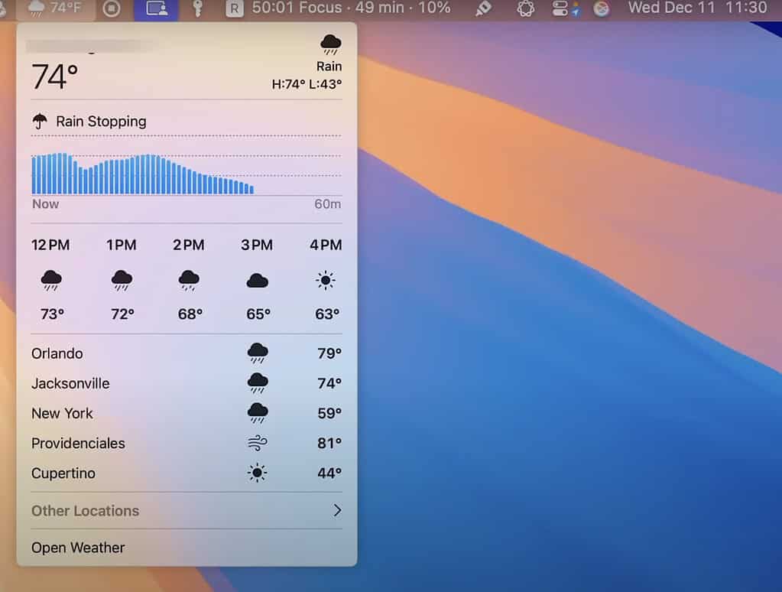Click the wind icon next to Providenciales
The width and height of the screenshot is (782, 592).
[x=258, y=444]
